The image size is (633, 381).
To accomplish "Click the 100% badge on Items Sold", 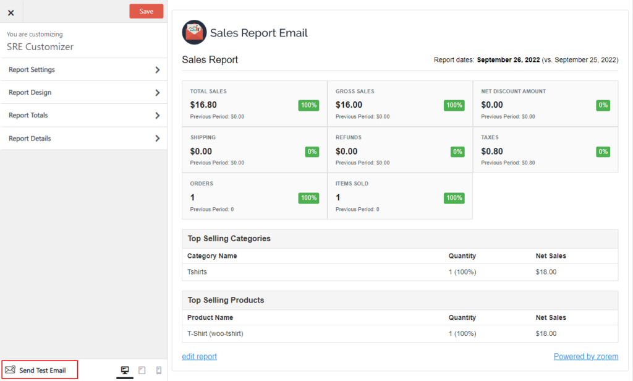I will tap(454, 198).
